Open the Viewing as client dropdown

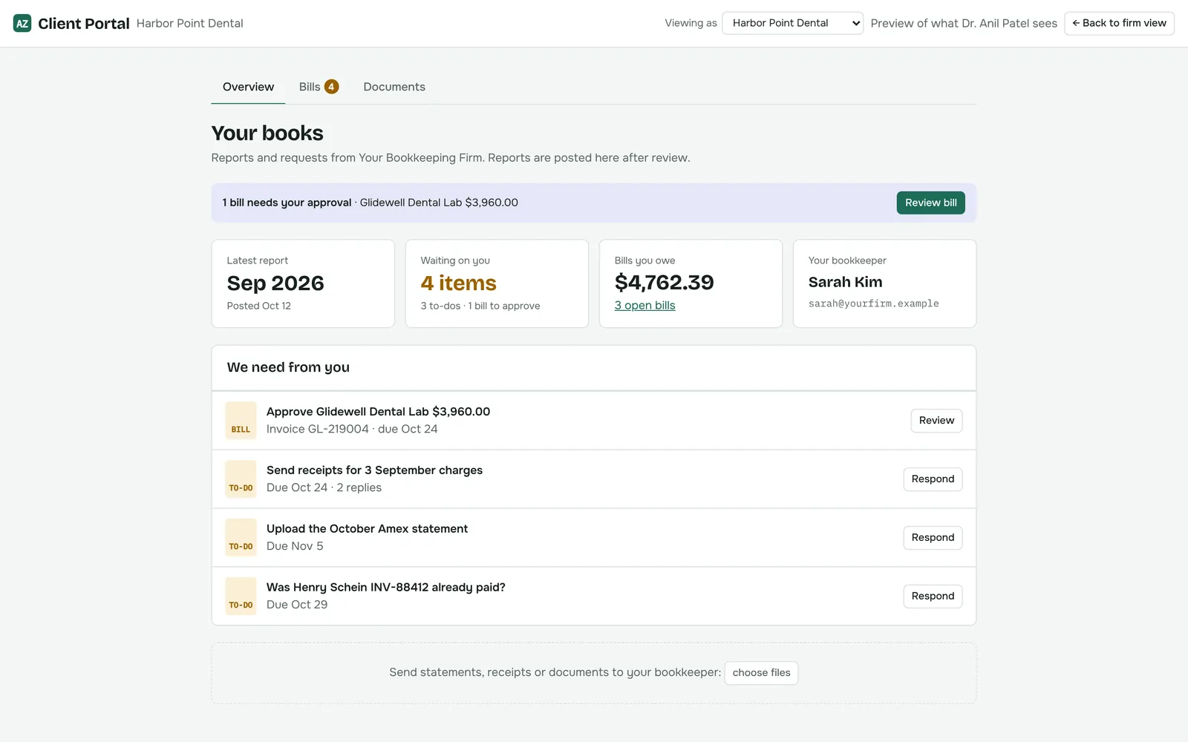792,23
